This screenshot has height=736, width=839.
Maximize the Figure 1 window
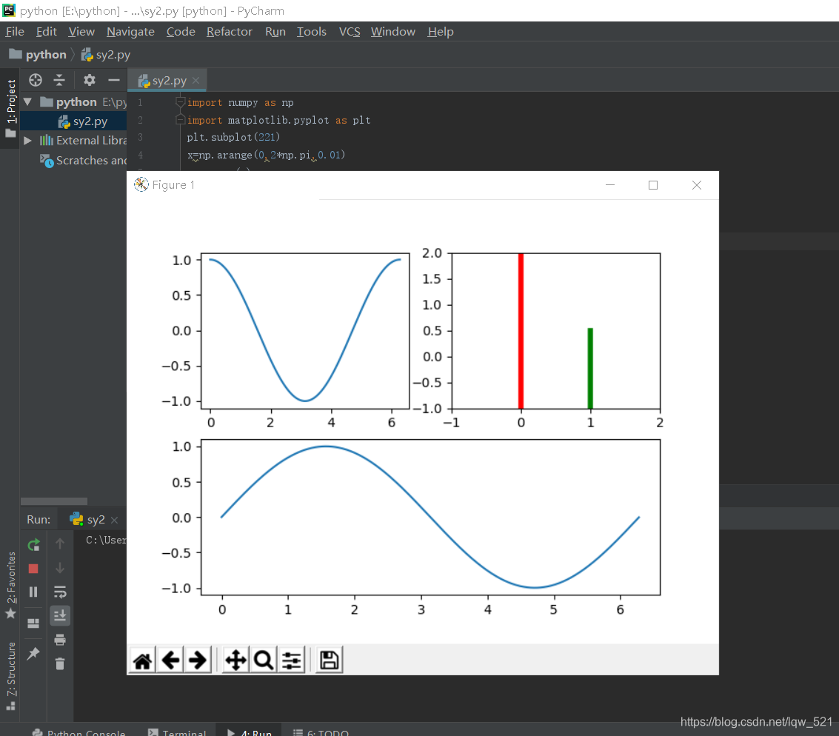[x=653, y=185]
